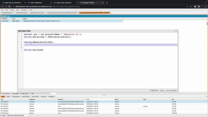Click the Execute Highlighted button

click(171, 90)
